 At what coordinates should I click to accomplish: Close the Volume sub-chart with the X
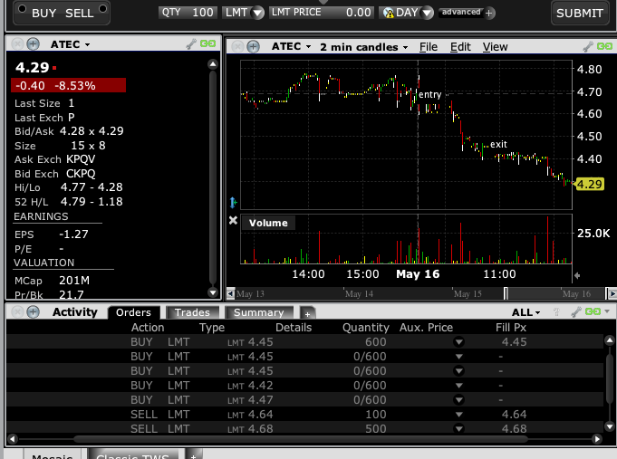(233, 221)
